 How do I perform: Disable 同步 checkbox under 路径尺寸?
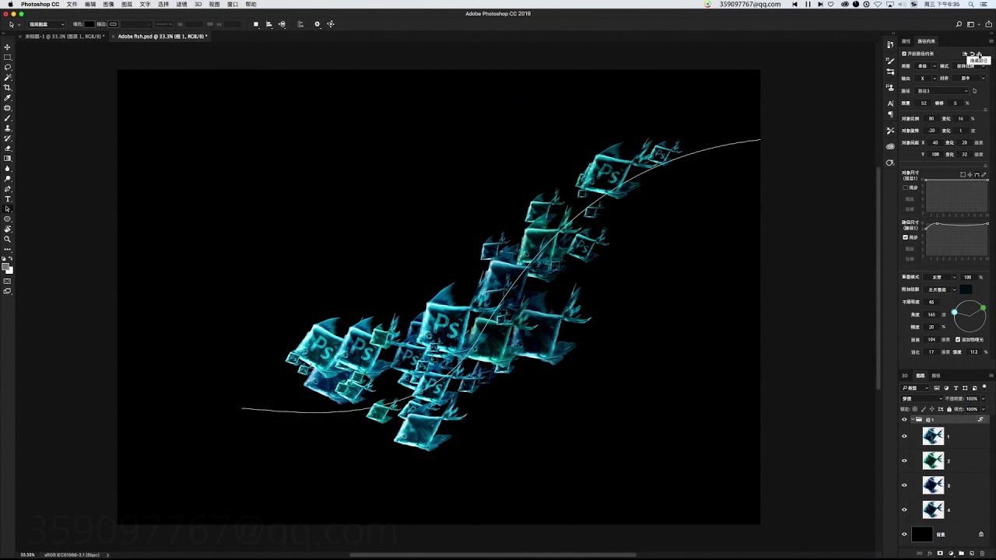click(905, 237)
